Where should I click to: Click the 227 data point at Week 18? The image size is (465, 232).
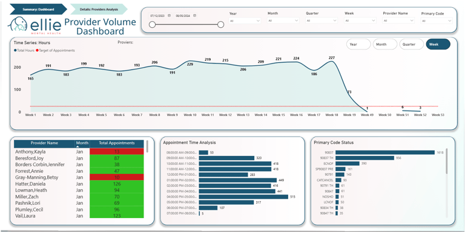pyautogui.click(x=332, y=61)
